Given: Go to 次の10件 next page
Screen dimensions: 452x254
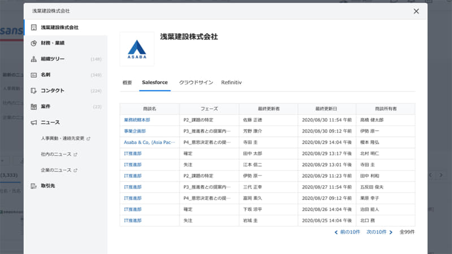Looking at the screenshot, I should [x=380, y=232].
